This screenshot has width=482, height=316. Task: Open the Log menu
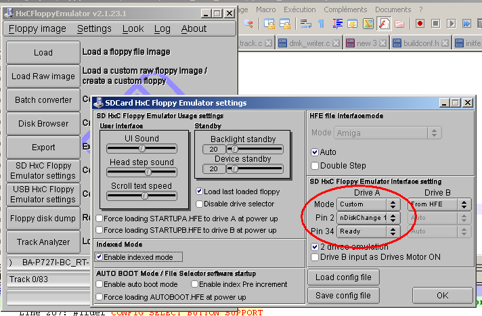(x=162, y=29)
